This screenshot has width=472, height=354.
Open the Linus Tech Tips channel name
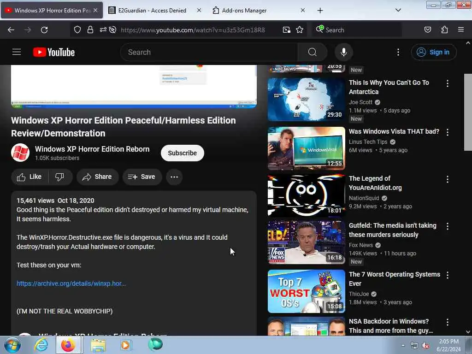coord(368,142)
